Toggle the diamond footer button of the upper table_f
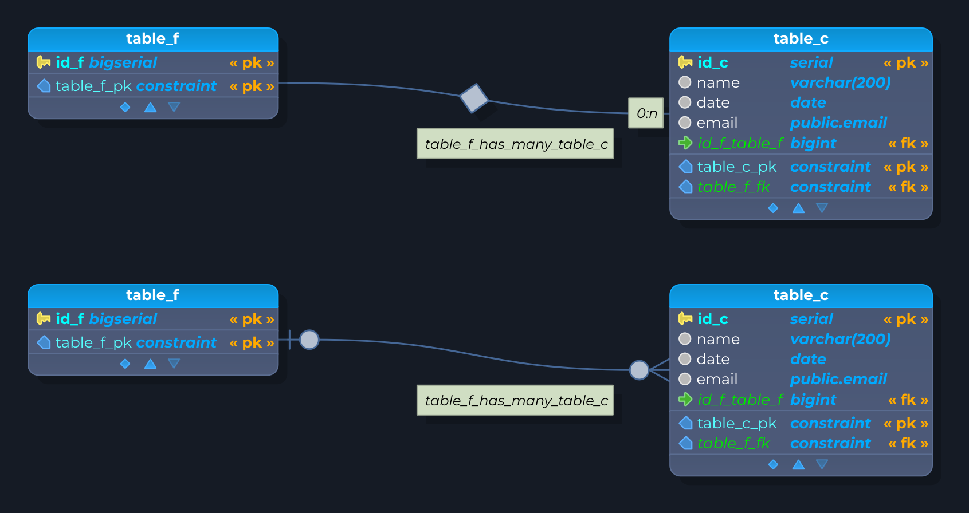969x513 pixels. coord(125,107)
